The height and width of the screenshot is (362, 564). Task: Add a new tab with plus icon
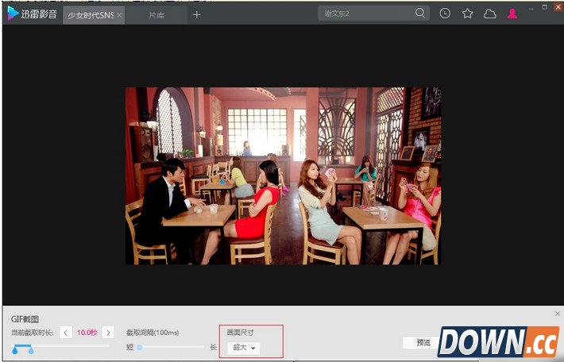(x=197, y=14)
